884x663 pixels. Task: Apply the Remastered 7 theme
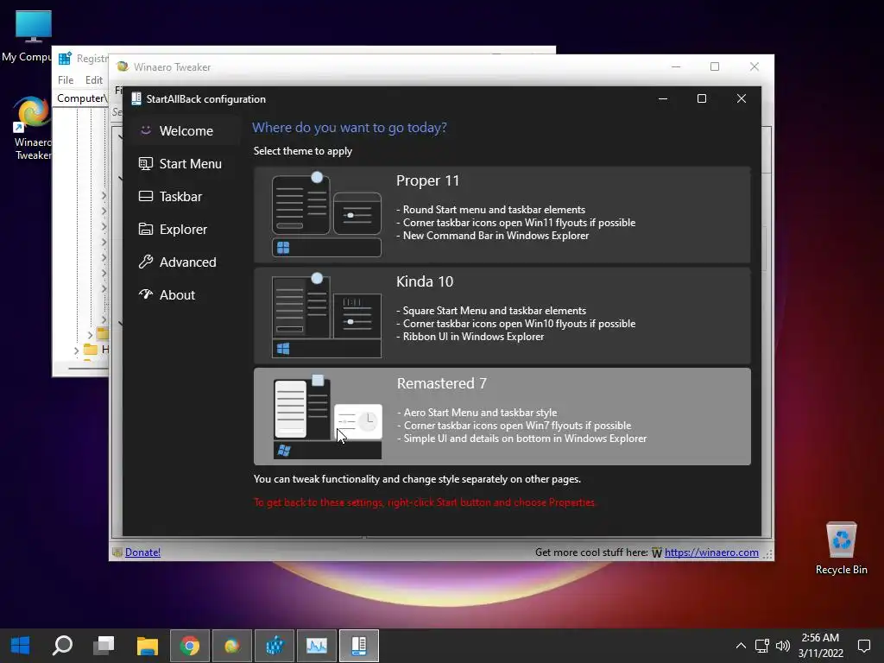coord(502,417)
